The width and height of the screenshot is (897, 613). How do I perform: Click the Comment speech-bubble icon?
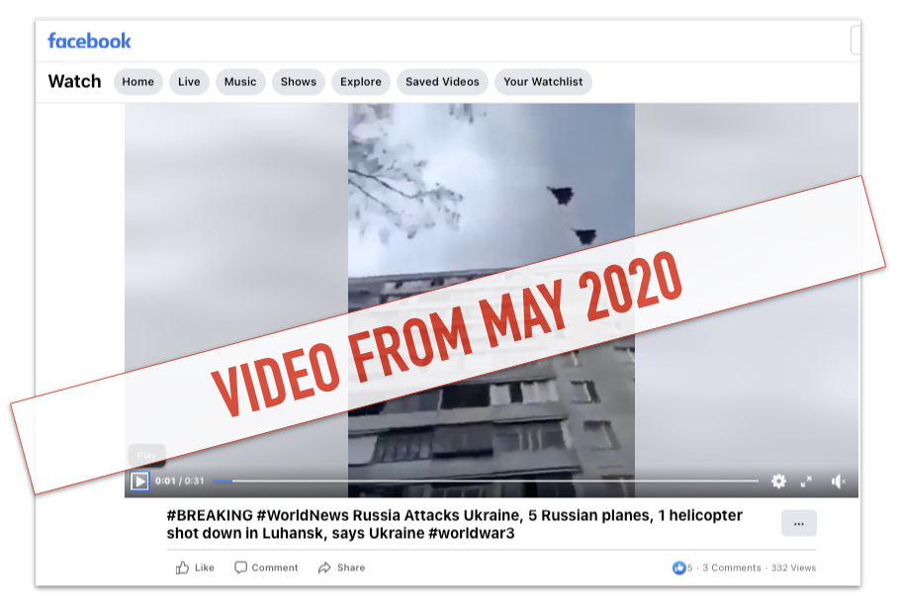[x=240, y=568]
